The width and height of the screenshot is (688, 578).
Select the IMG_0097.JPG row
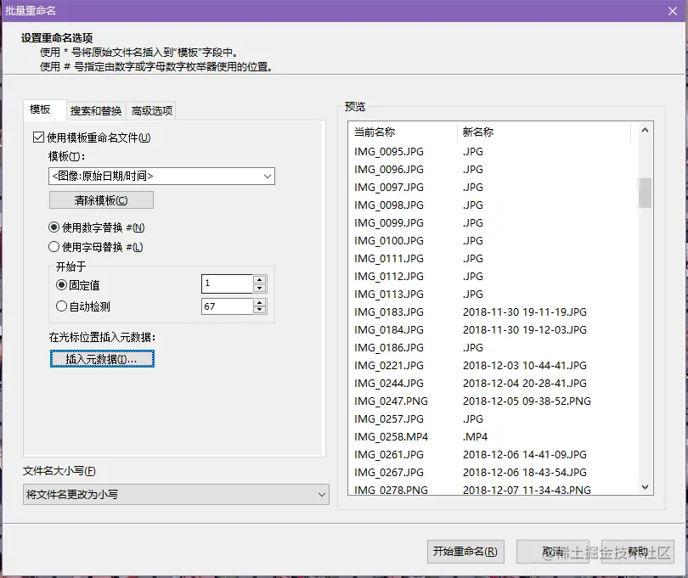tap(493, 188)
